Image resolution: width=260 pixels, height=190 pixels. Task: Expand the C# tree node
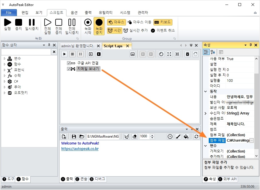click(x=5, y=81)
